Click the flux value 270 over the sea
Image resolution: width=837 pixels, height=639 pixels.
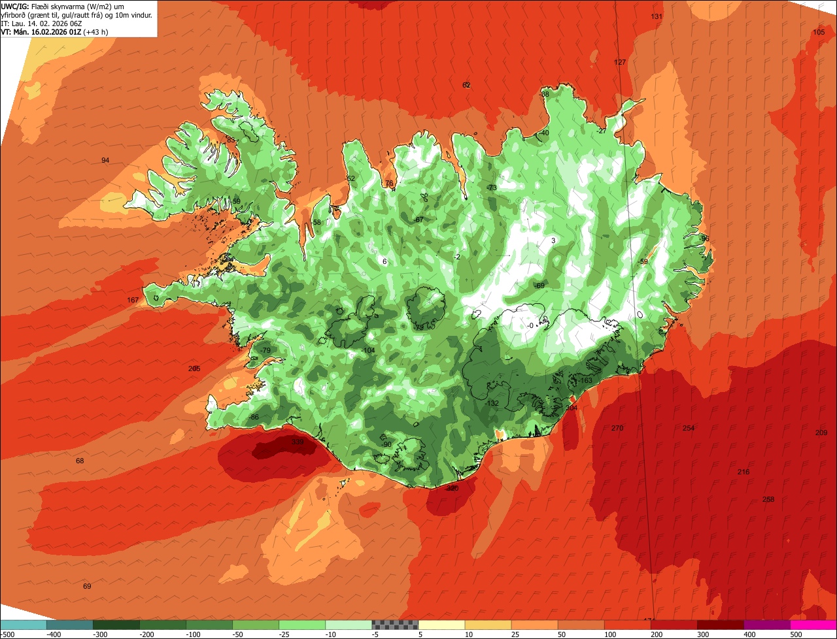(x=617, y=429)
